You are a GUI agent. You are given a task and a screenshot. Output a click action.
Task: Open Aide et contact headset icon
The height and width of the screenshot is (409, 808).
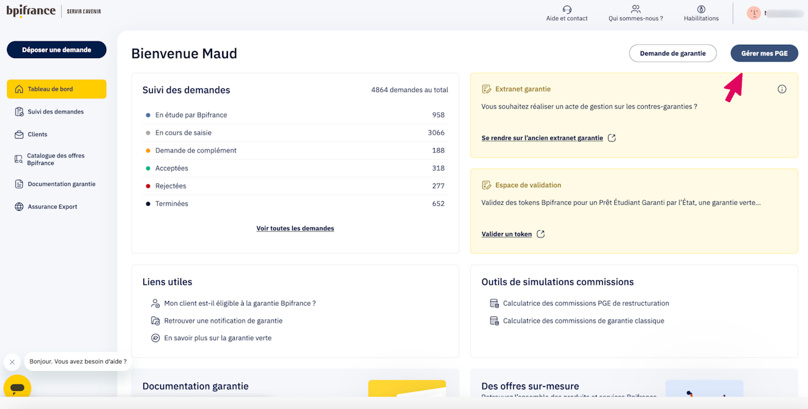click(567, 9)
